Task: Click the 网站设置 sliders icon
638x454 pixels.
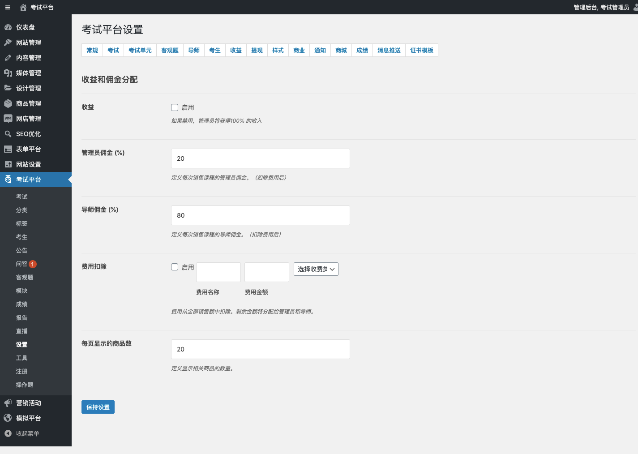Action: click(8, 164)
